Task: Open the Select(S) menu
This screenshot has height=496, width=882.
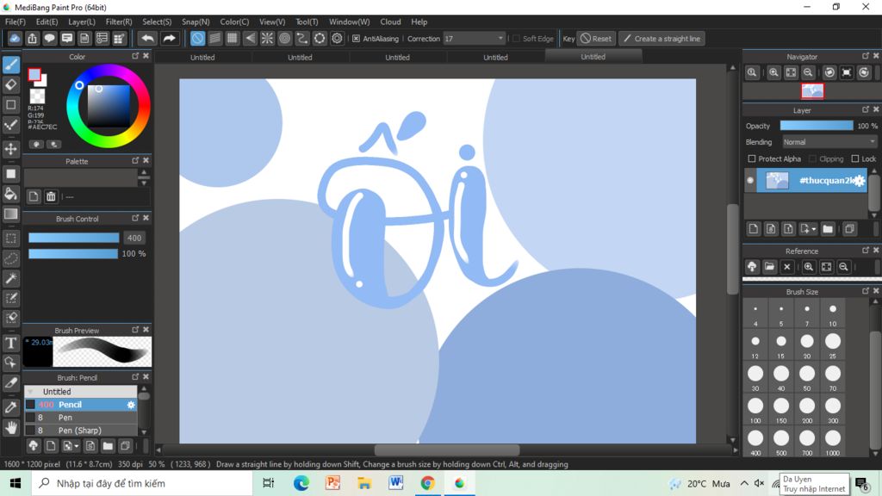Action: tap(157, 22)
